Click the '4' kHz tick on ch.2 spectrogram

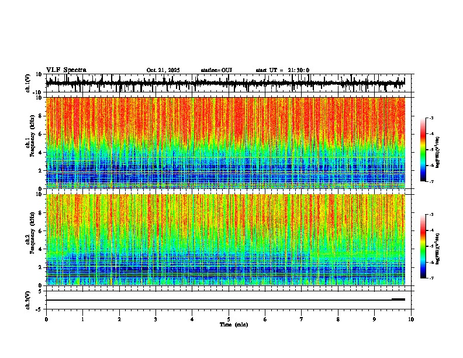(41, 249)
